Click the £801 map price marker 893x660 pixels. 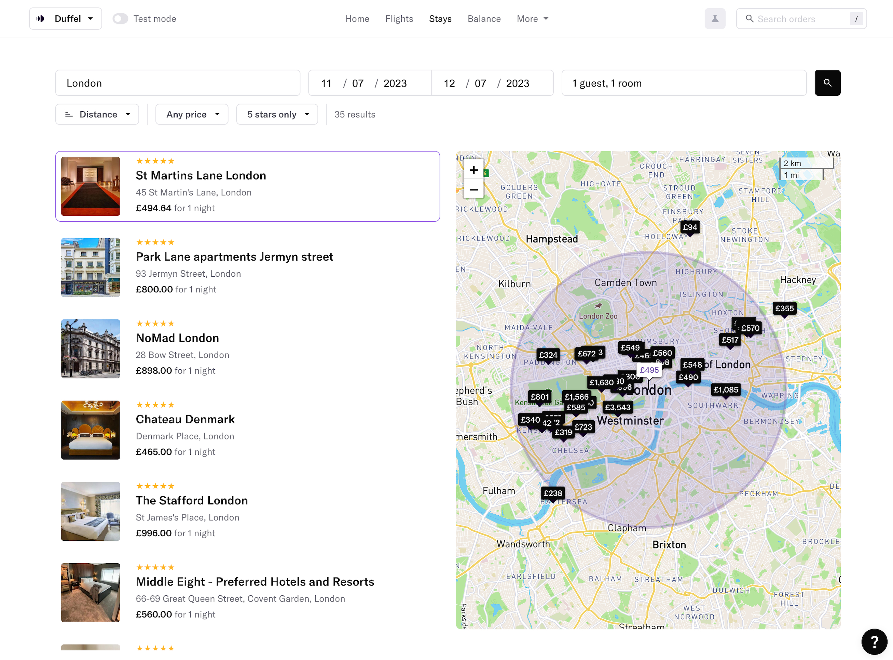tap(539, 397)
